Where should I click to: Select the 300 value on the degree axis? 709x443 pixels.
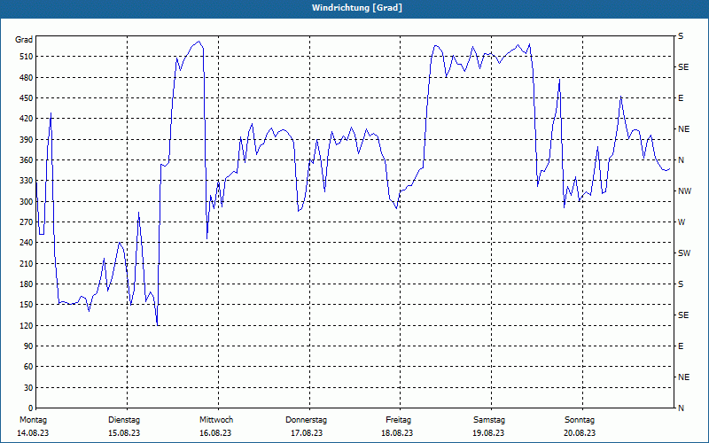point(27,202)
